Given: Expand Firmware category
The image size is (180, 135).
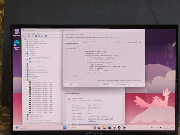Looking at the screenshot, I should [25, 64].
